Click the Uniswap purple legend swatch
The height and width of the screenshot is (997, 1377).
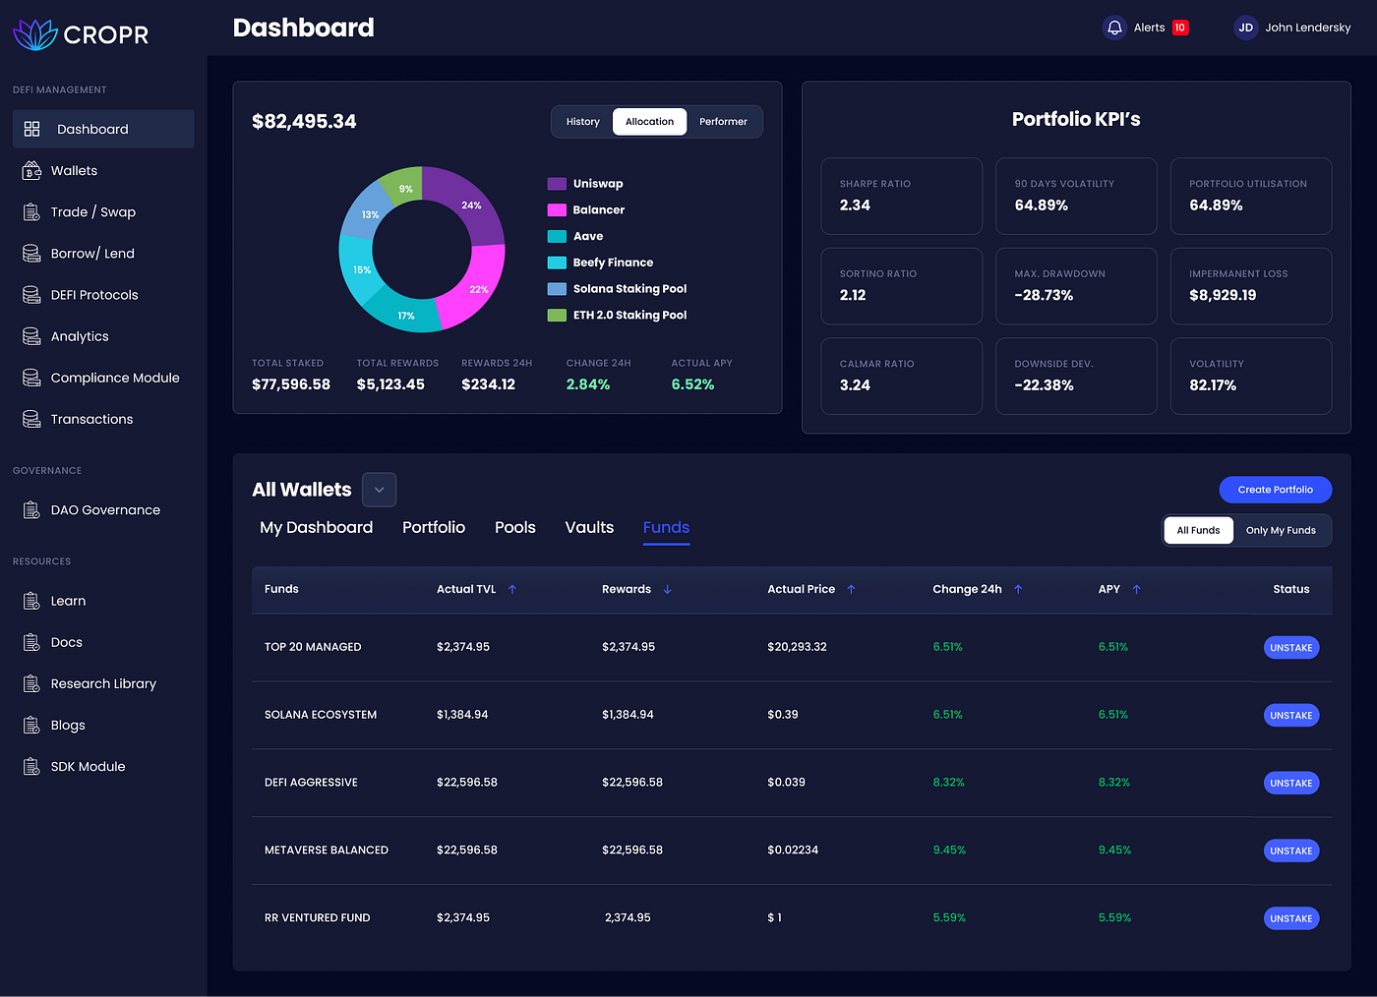click(x=557, y=184)
